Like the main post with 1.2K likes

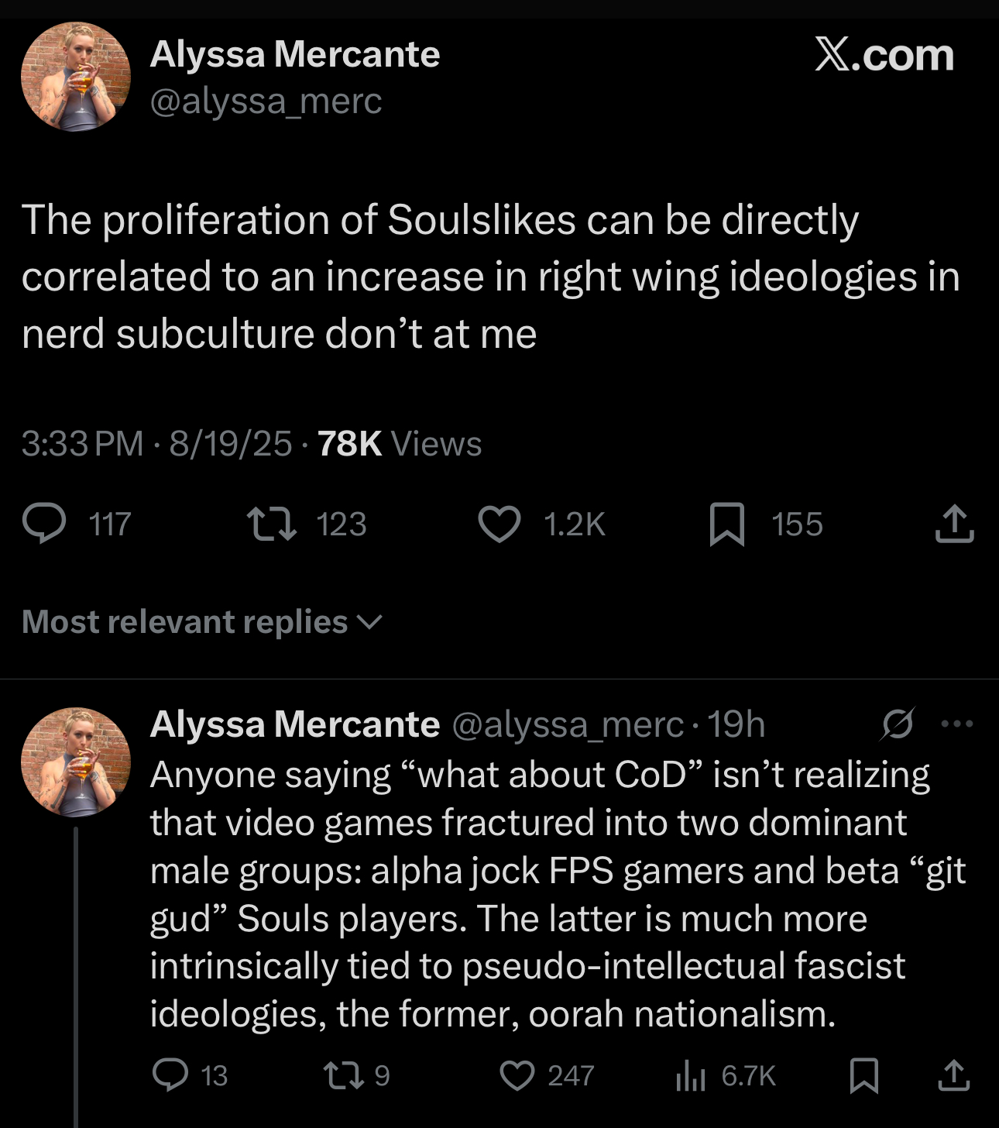click(499, 524)
